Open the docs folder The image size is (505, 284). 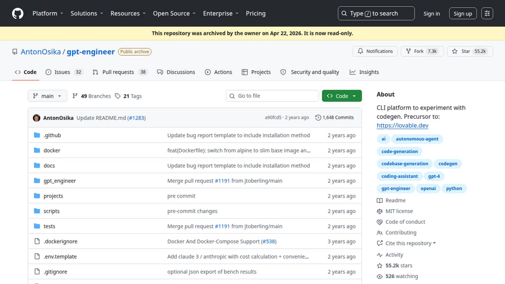point(49,166)
